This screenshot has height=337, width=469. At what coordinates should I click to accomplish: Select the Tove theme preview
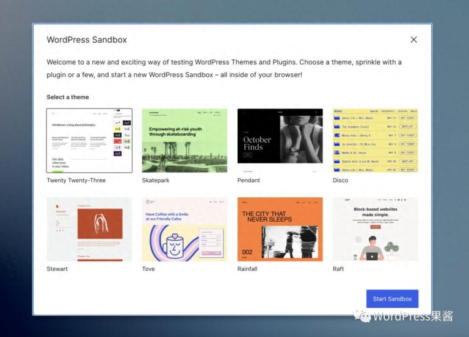pyautogui.click(x=184, y=229)
